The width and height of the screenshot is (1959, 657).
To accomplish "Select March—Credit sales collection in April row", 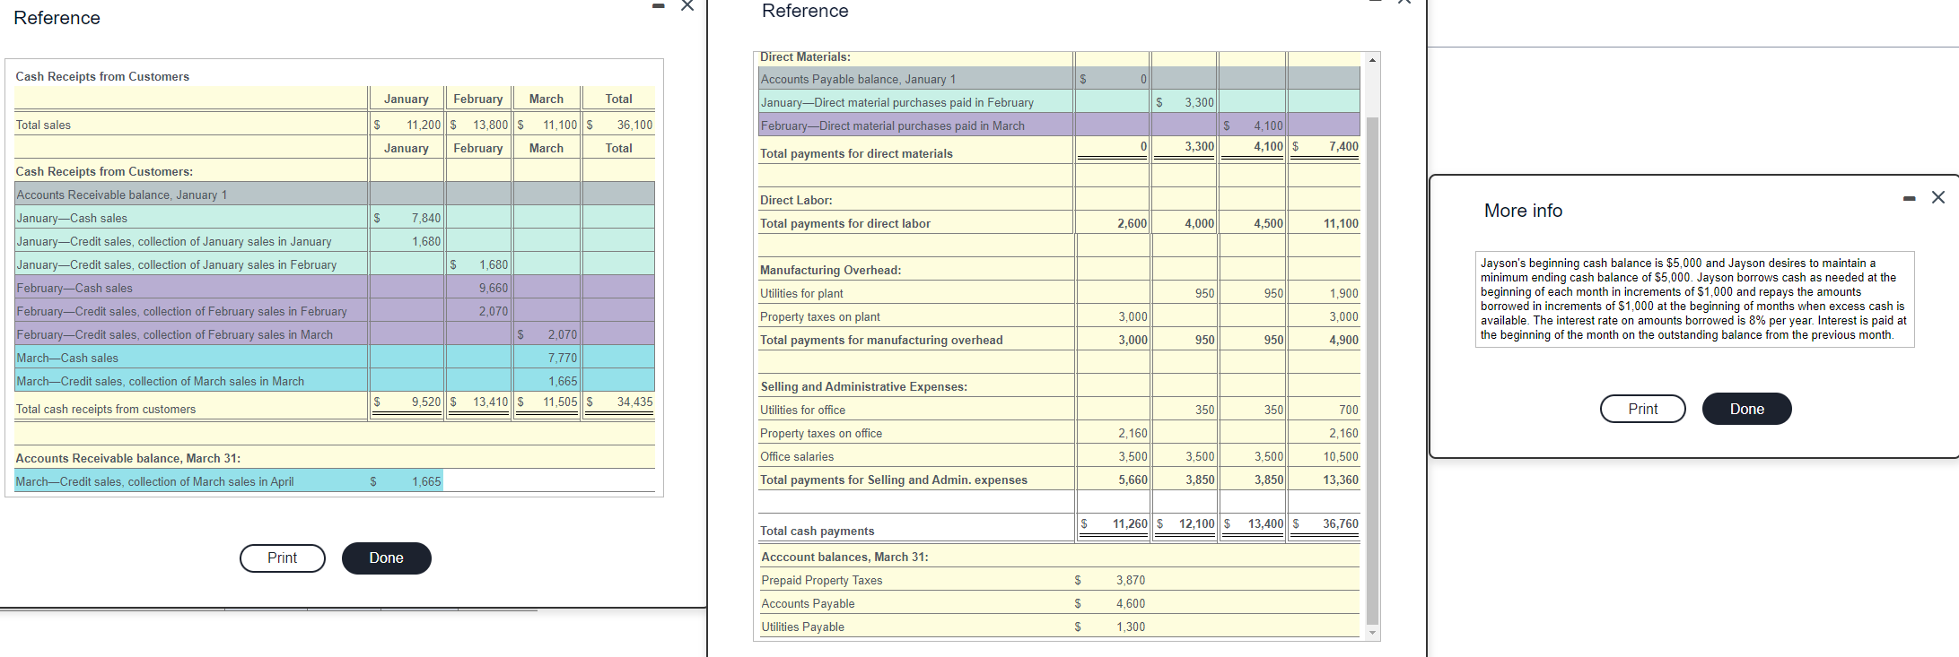I will click(228, 481).
